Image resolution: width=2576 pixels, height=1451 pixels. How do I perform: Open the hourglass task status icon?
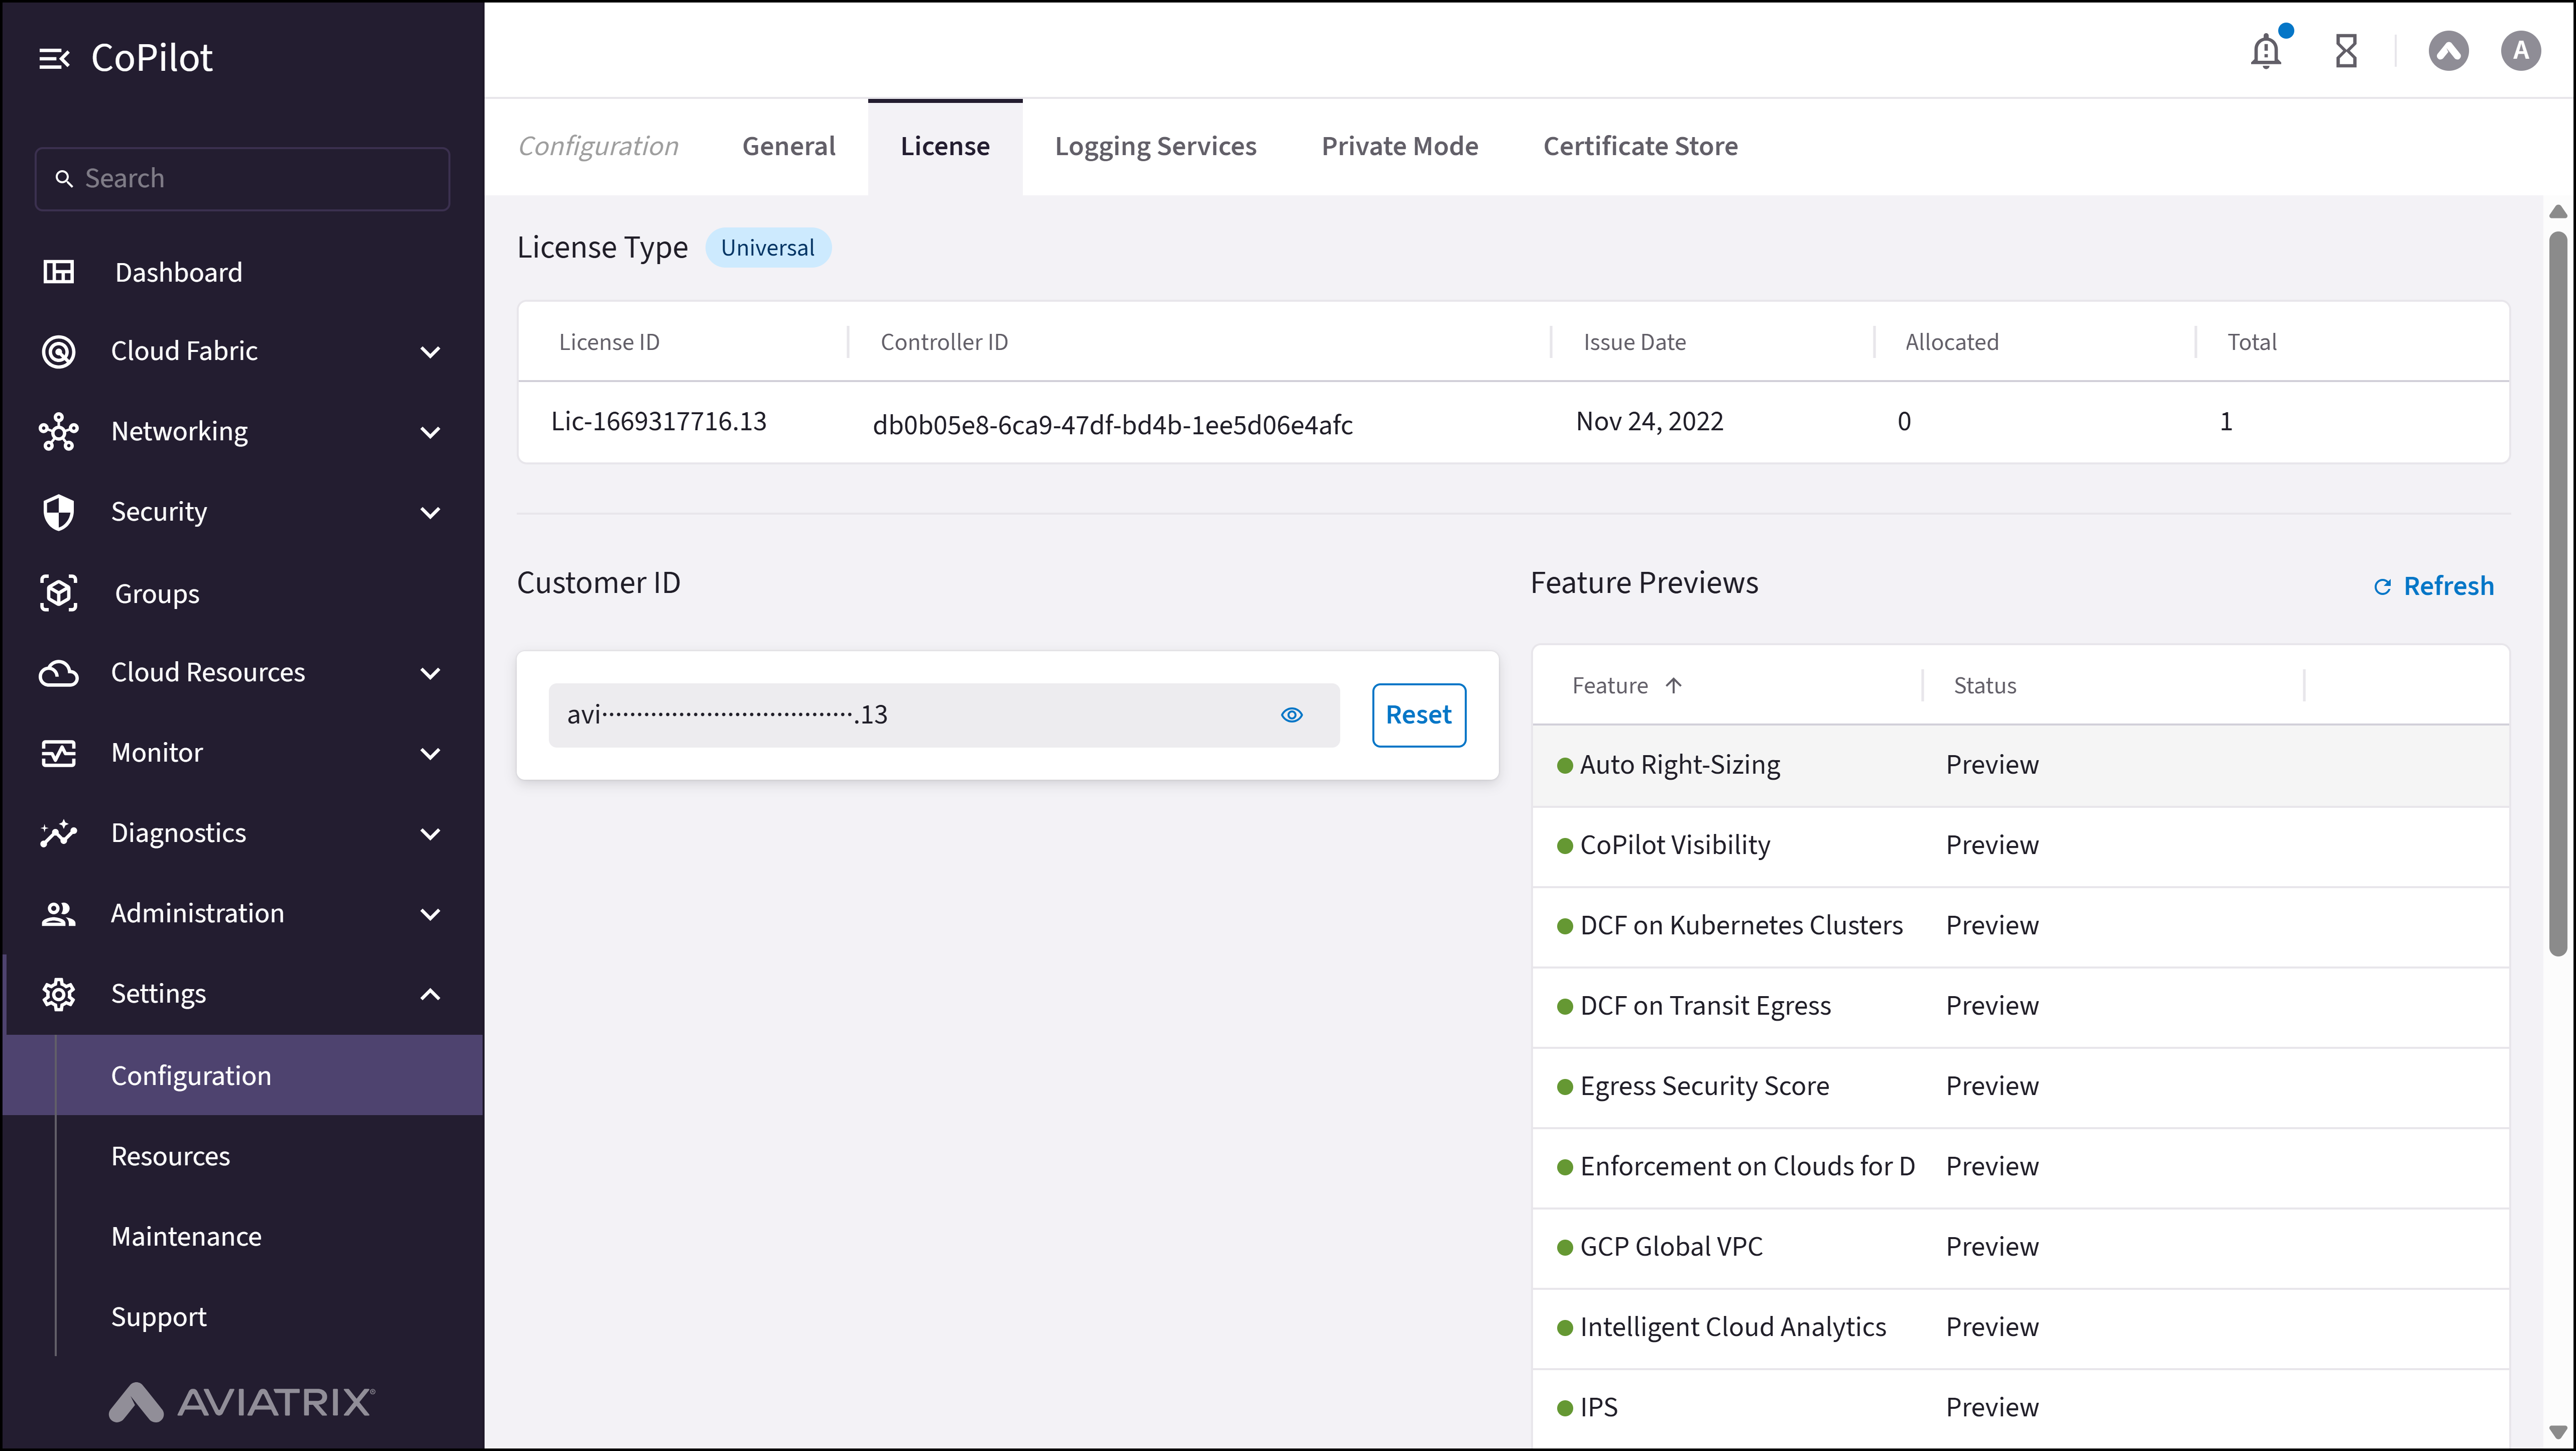(x=2345, y=51)
